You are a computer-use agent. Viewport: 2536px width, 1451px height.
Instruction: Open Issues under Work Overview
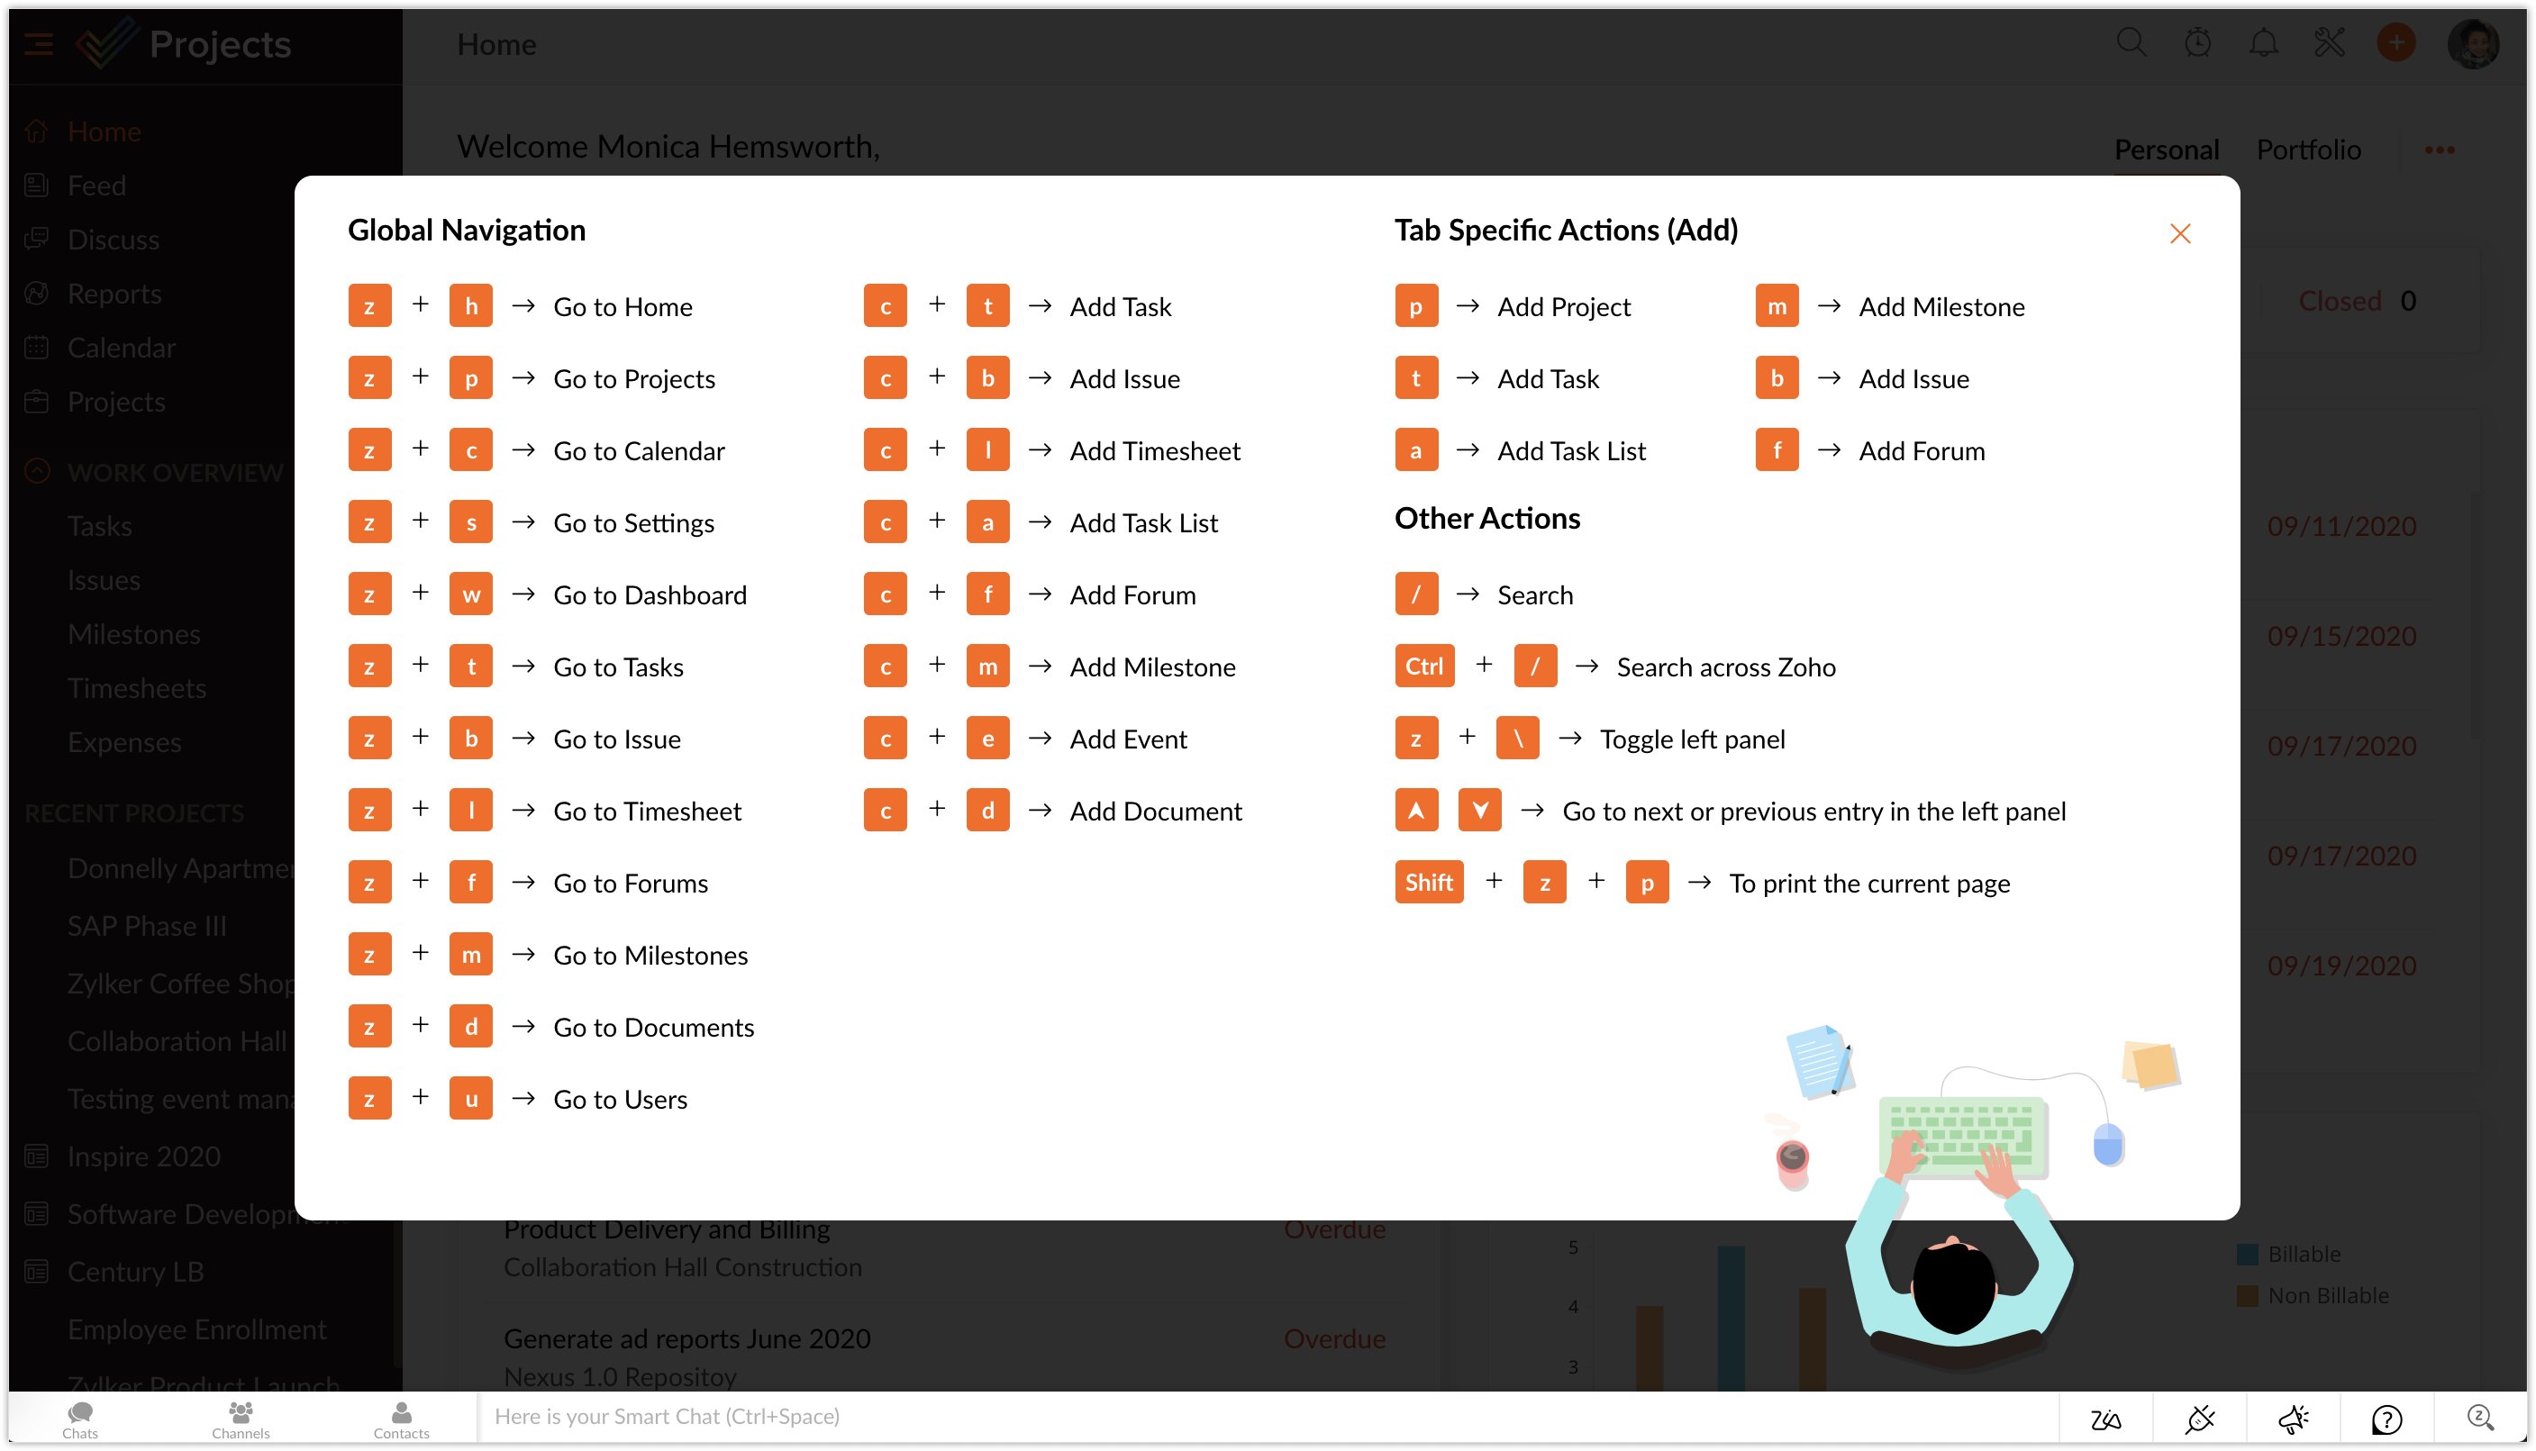pyautogui.click(x=104, y=580)
